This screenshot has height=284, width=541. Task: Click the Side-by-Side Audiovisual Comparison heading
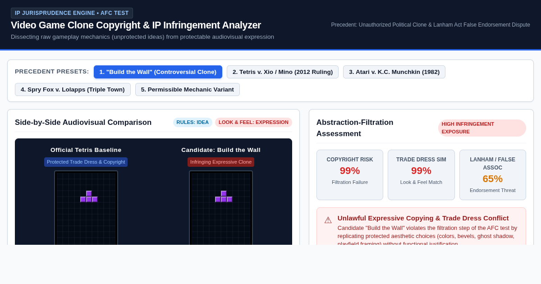point(83,123)
